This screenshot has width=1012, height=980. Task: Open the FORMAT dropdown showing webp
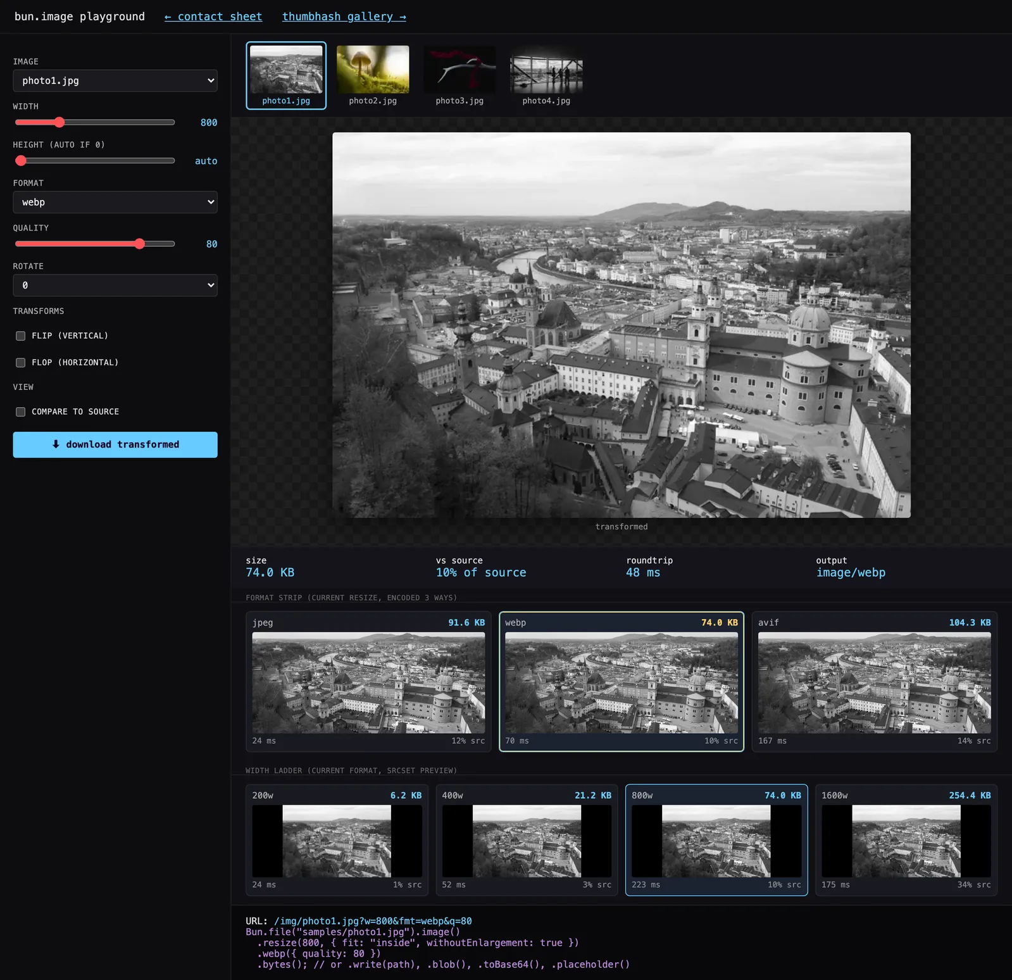point(115,202)
